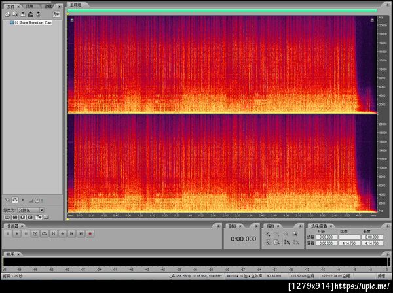Open the 时间 panel options arrow
The height and width of the screenshot is (293, 393).
click(x=256, y=226)
